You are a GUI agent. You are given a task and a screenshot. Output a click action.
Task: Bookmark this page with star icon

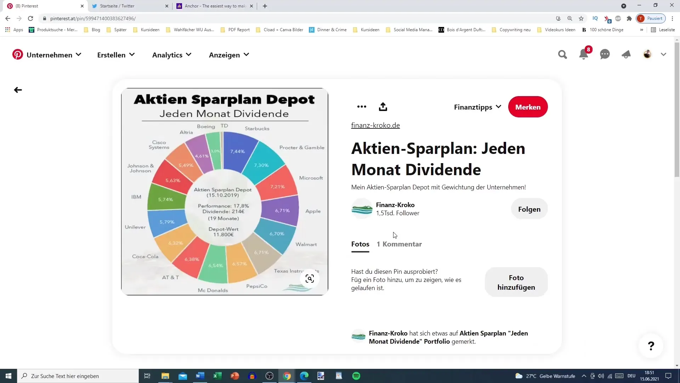581,18
